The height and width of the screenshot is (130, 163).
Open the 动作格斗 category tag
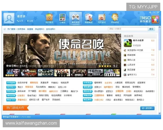click(x=11, y=87)
